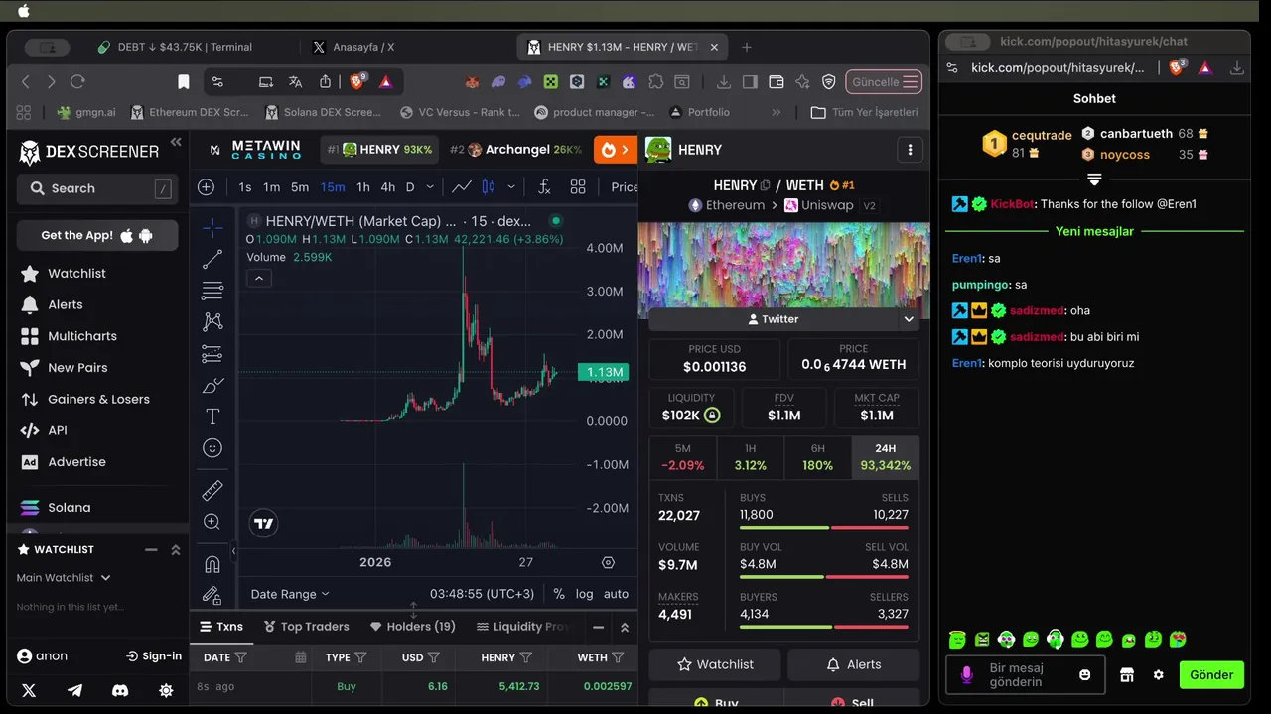Toggle percent scale on chart
Screen dimensions: 1271x714
pos(559,594)
